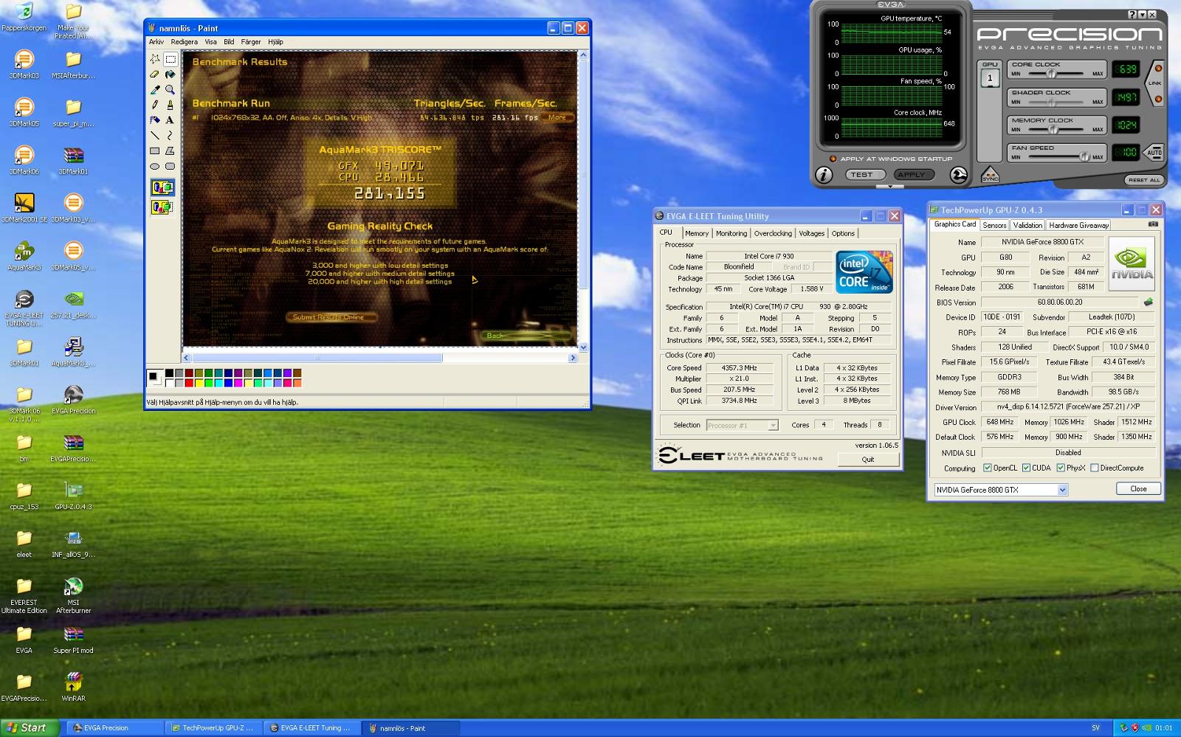Open the Redigera menu in Paint
The width and height of the screenshot is (1181, 737).
tap(185, 42)
